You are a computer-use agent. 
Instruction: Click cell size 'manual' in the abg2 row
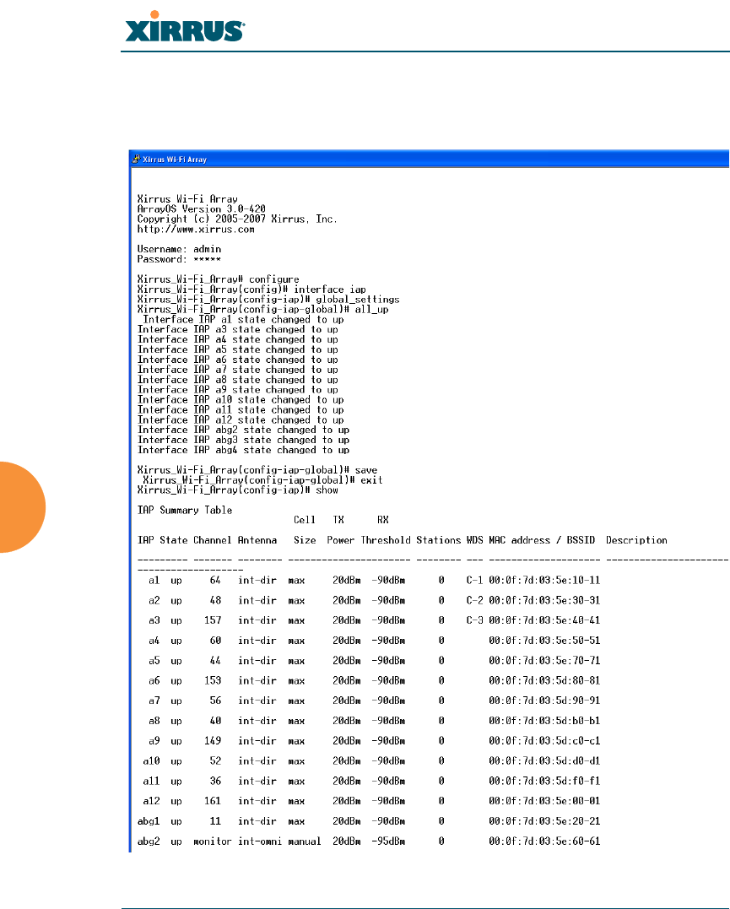[x=305, y=841]
